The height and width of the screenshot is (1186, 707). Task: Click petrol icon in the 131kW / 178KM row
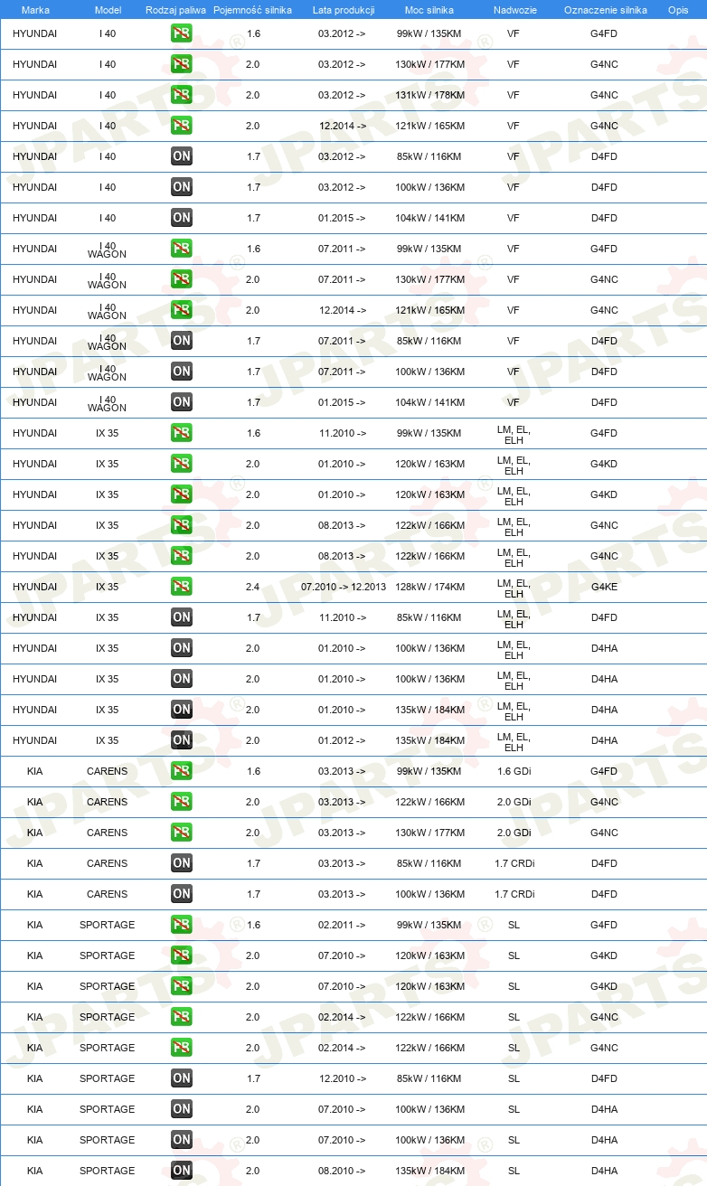pyautogui.click(x=182, y=95)
